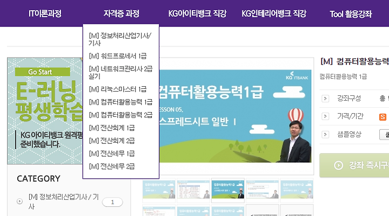Open the fifth thumbnail in top row
This screenshot has height=216, width=389.
[x=297, y=190]
